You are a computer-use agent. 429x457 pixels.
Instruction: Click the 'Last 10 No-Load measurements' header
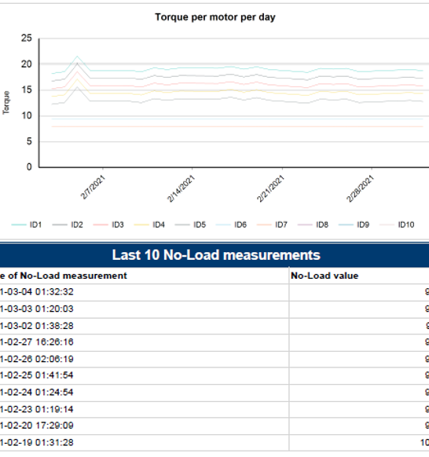(x=216, y=255)
